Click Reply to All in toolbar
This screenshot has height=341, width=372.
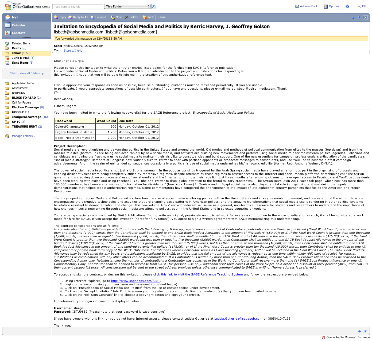[x=78, y=17]
